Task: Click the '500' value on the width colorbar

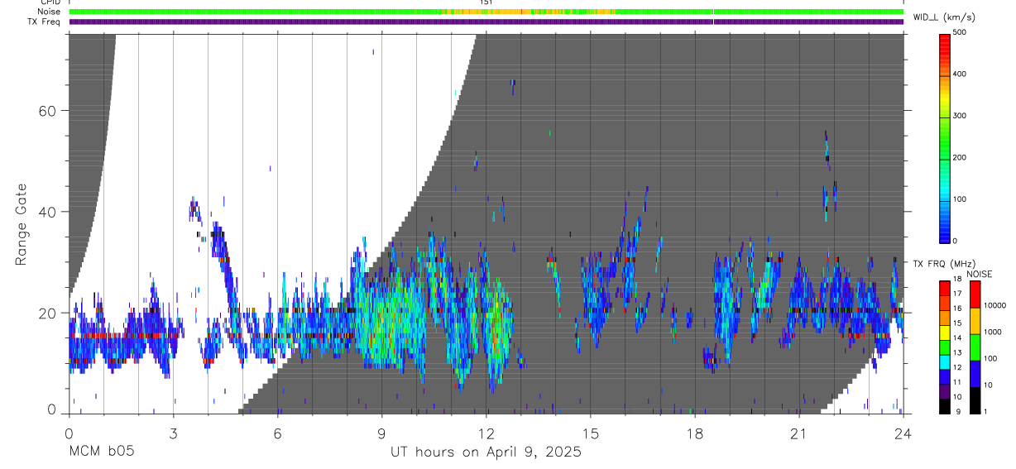Action: coord(960,32)
